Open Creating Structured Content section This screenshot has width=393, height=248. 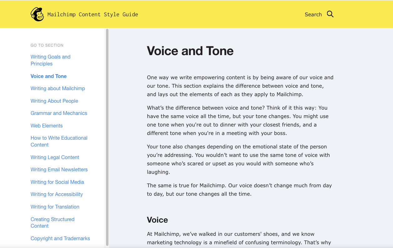[x=52, y=222]
